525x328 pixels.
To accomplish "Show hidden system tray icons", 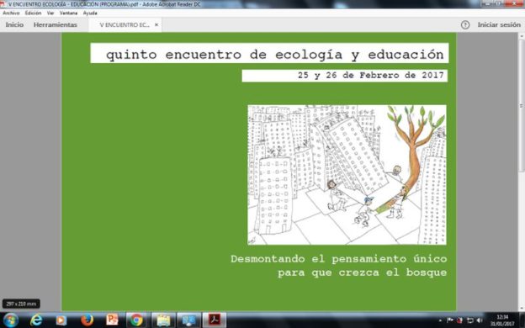I will [x=440, y=320].
